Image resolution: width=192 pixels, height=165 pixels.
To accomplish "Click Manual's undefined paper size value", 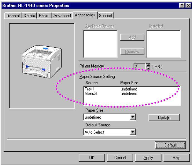I will [x=129, y=94].
